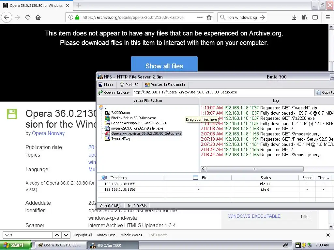
Task: Select 'TweakNT.zip' in HFS file tree
Action: [x=121, y=139]
